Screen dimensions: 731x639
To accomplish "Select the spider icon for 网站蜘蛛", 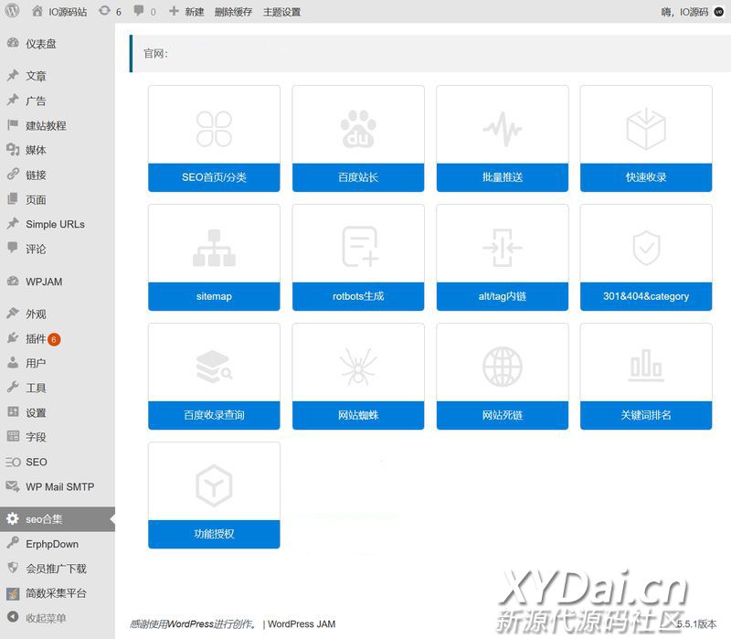I will coord(358,367).
